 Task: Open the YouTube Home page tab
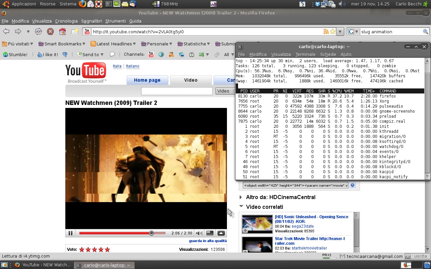[x=147, y=80]
